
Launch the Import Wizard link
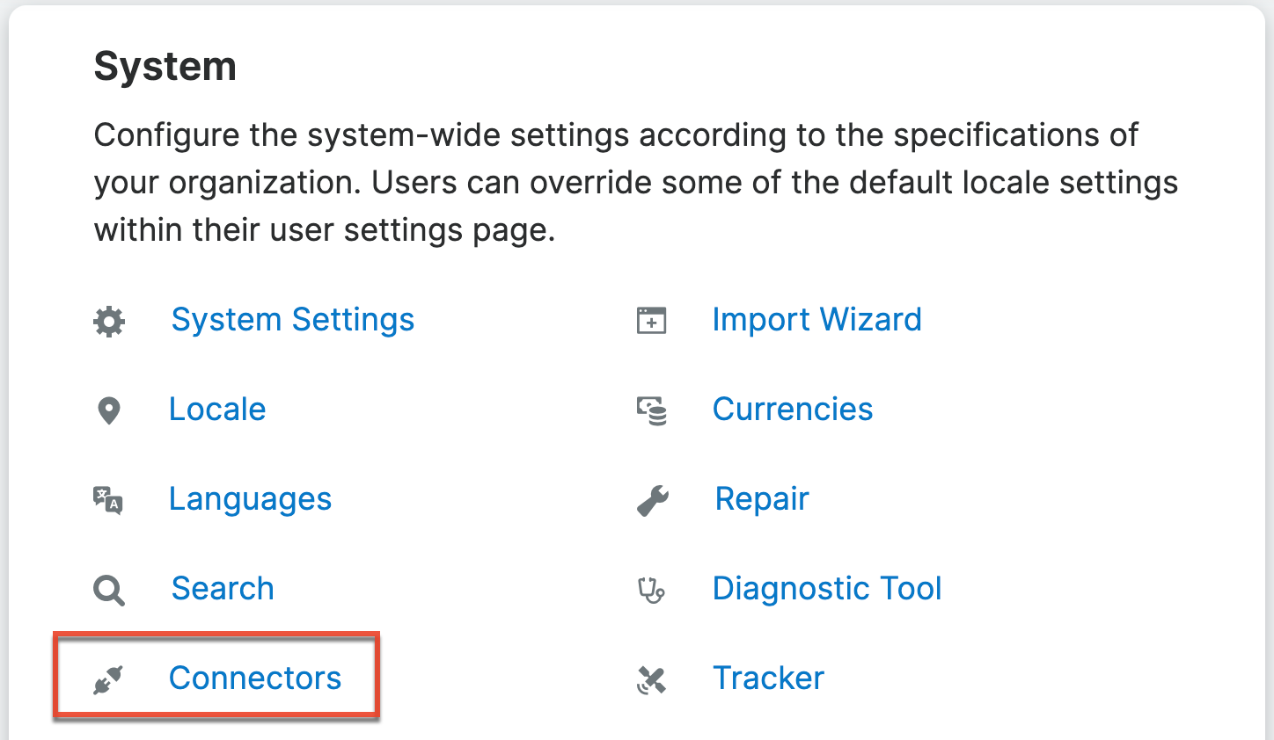[817, 320]
